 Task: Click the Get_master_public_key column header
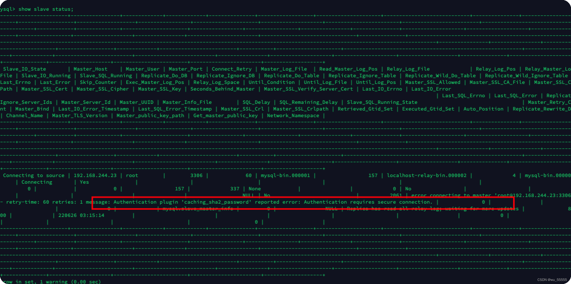pos(225,116)
